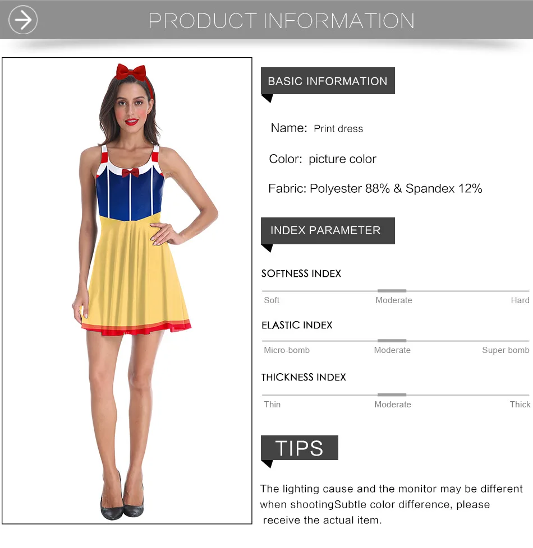Screen dimensions: 533x548
Task: Click the Super bomb elasticity label
Action: pos(506,350)
